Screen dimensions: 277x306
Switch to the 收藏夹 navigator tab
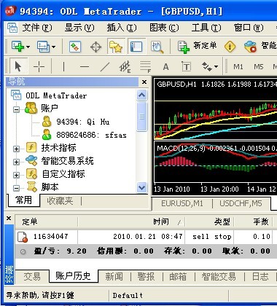pos(60,201)
